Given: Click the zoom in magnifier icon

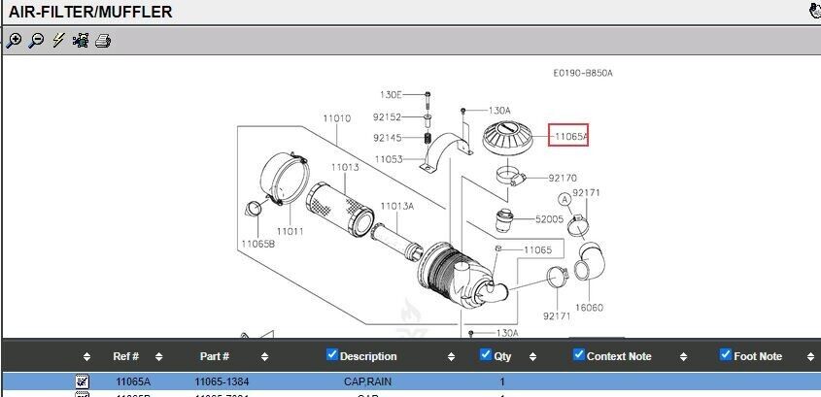Looking at the screenshot, I should (x=14, y=41).
